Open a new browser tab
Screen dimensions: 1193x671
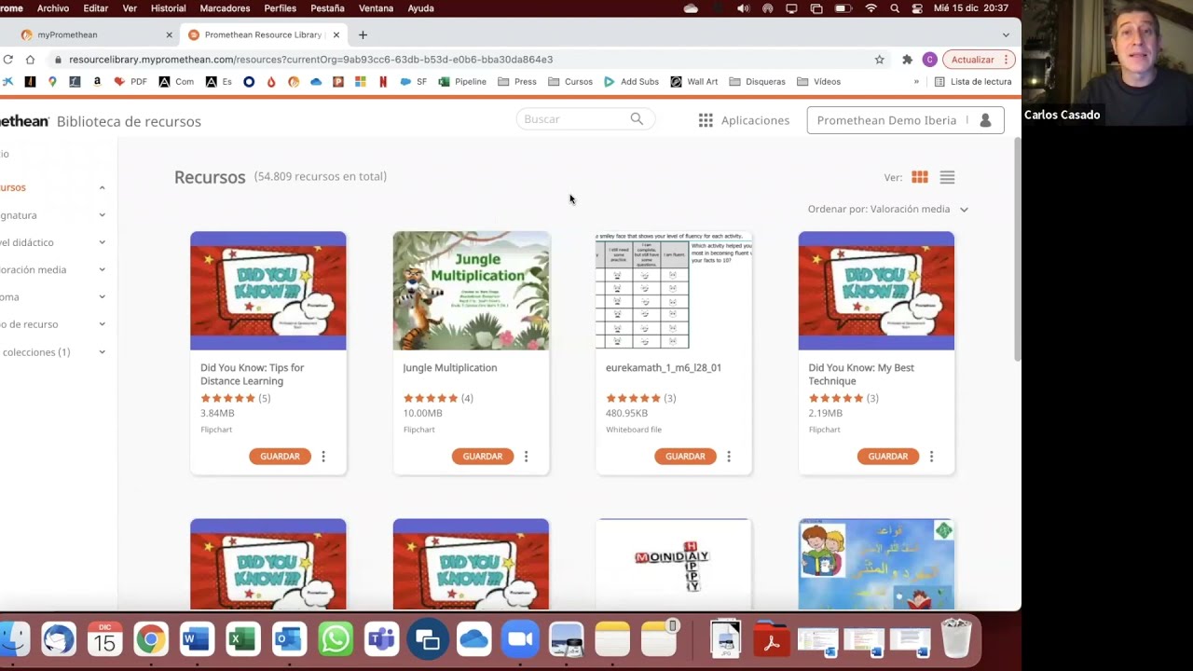(363, 35)
